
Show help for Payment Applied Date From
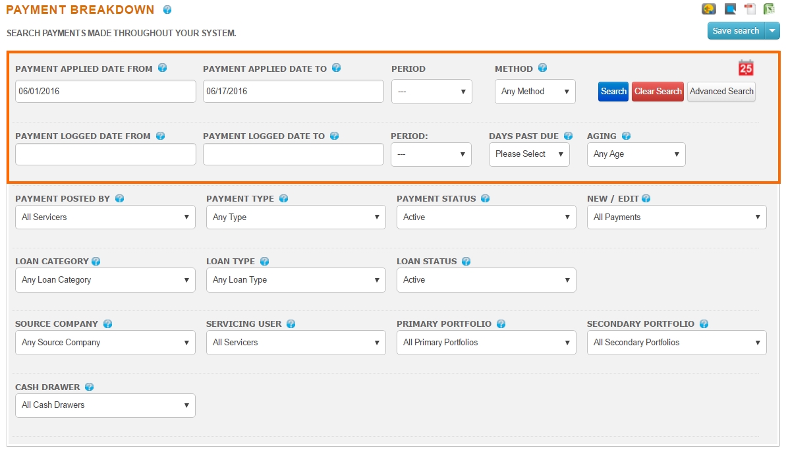[163, 68]
